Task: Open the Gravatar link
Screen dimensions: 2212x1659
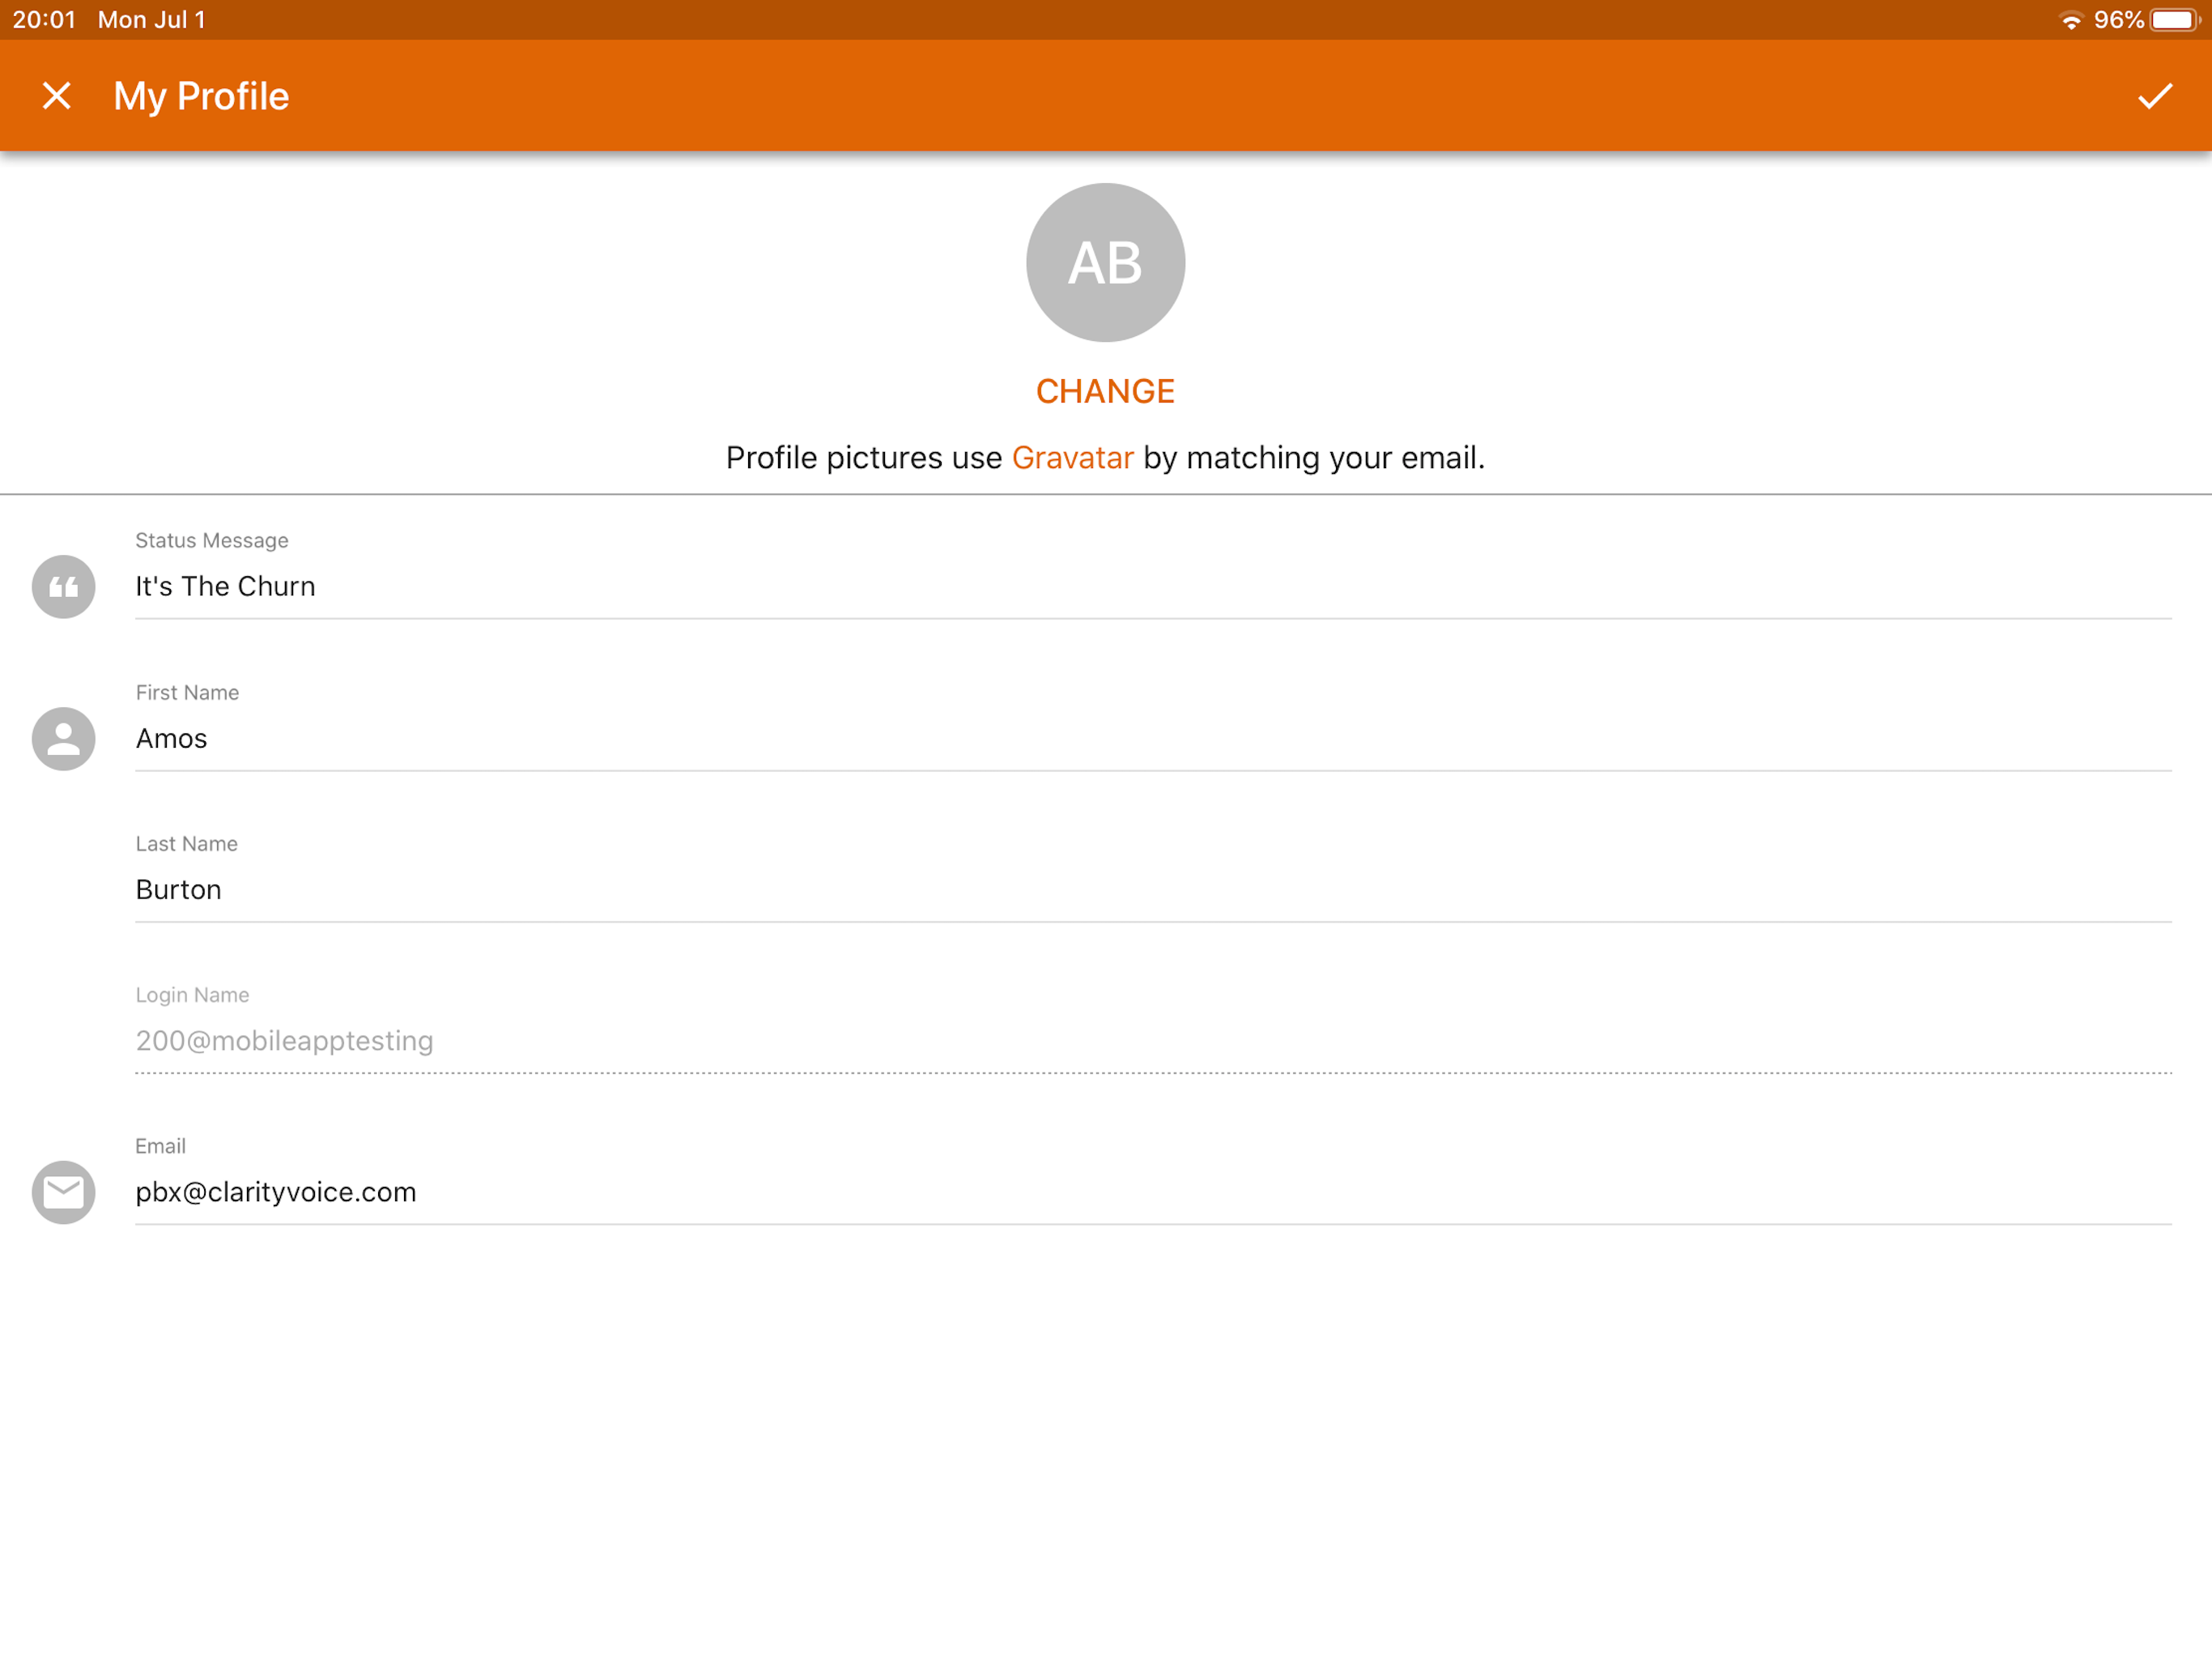Action: (1072, 457)
